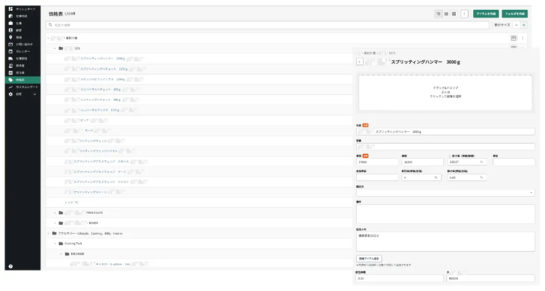
Task: Click the 879 folder icon
Action: point(61,49)
